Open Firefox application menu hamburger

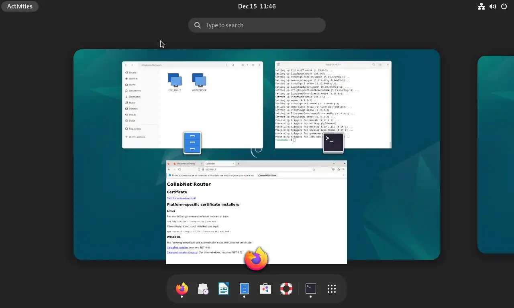(343, 170)
